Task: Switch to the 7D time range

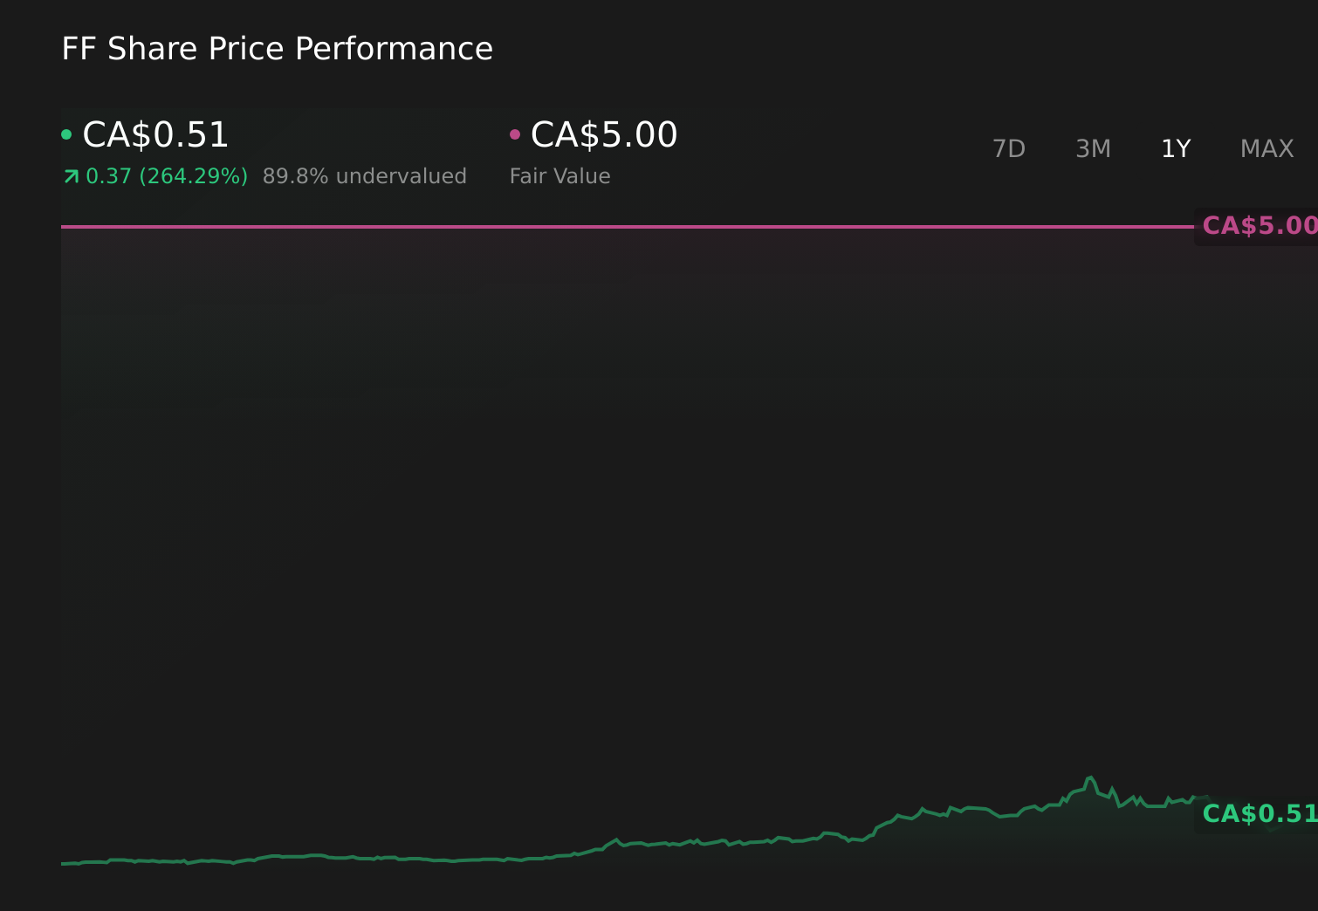Action: pos(1009,148)
